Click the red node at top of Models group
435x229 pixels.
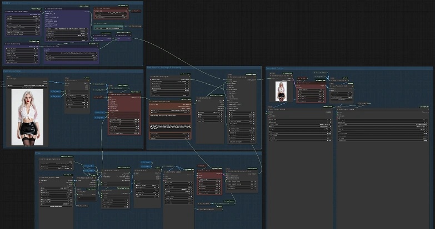tap(110, 13)
